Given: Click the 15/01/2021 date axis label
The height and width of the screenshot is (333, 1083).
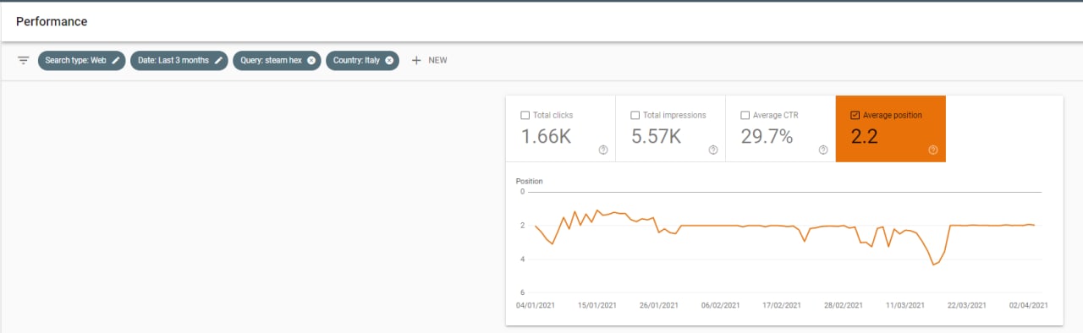Looking at the screenshot, I should point(596,305).
